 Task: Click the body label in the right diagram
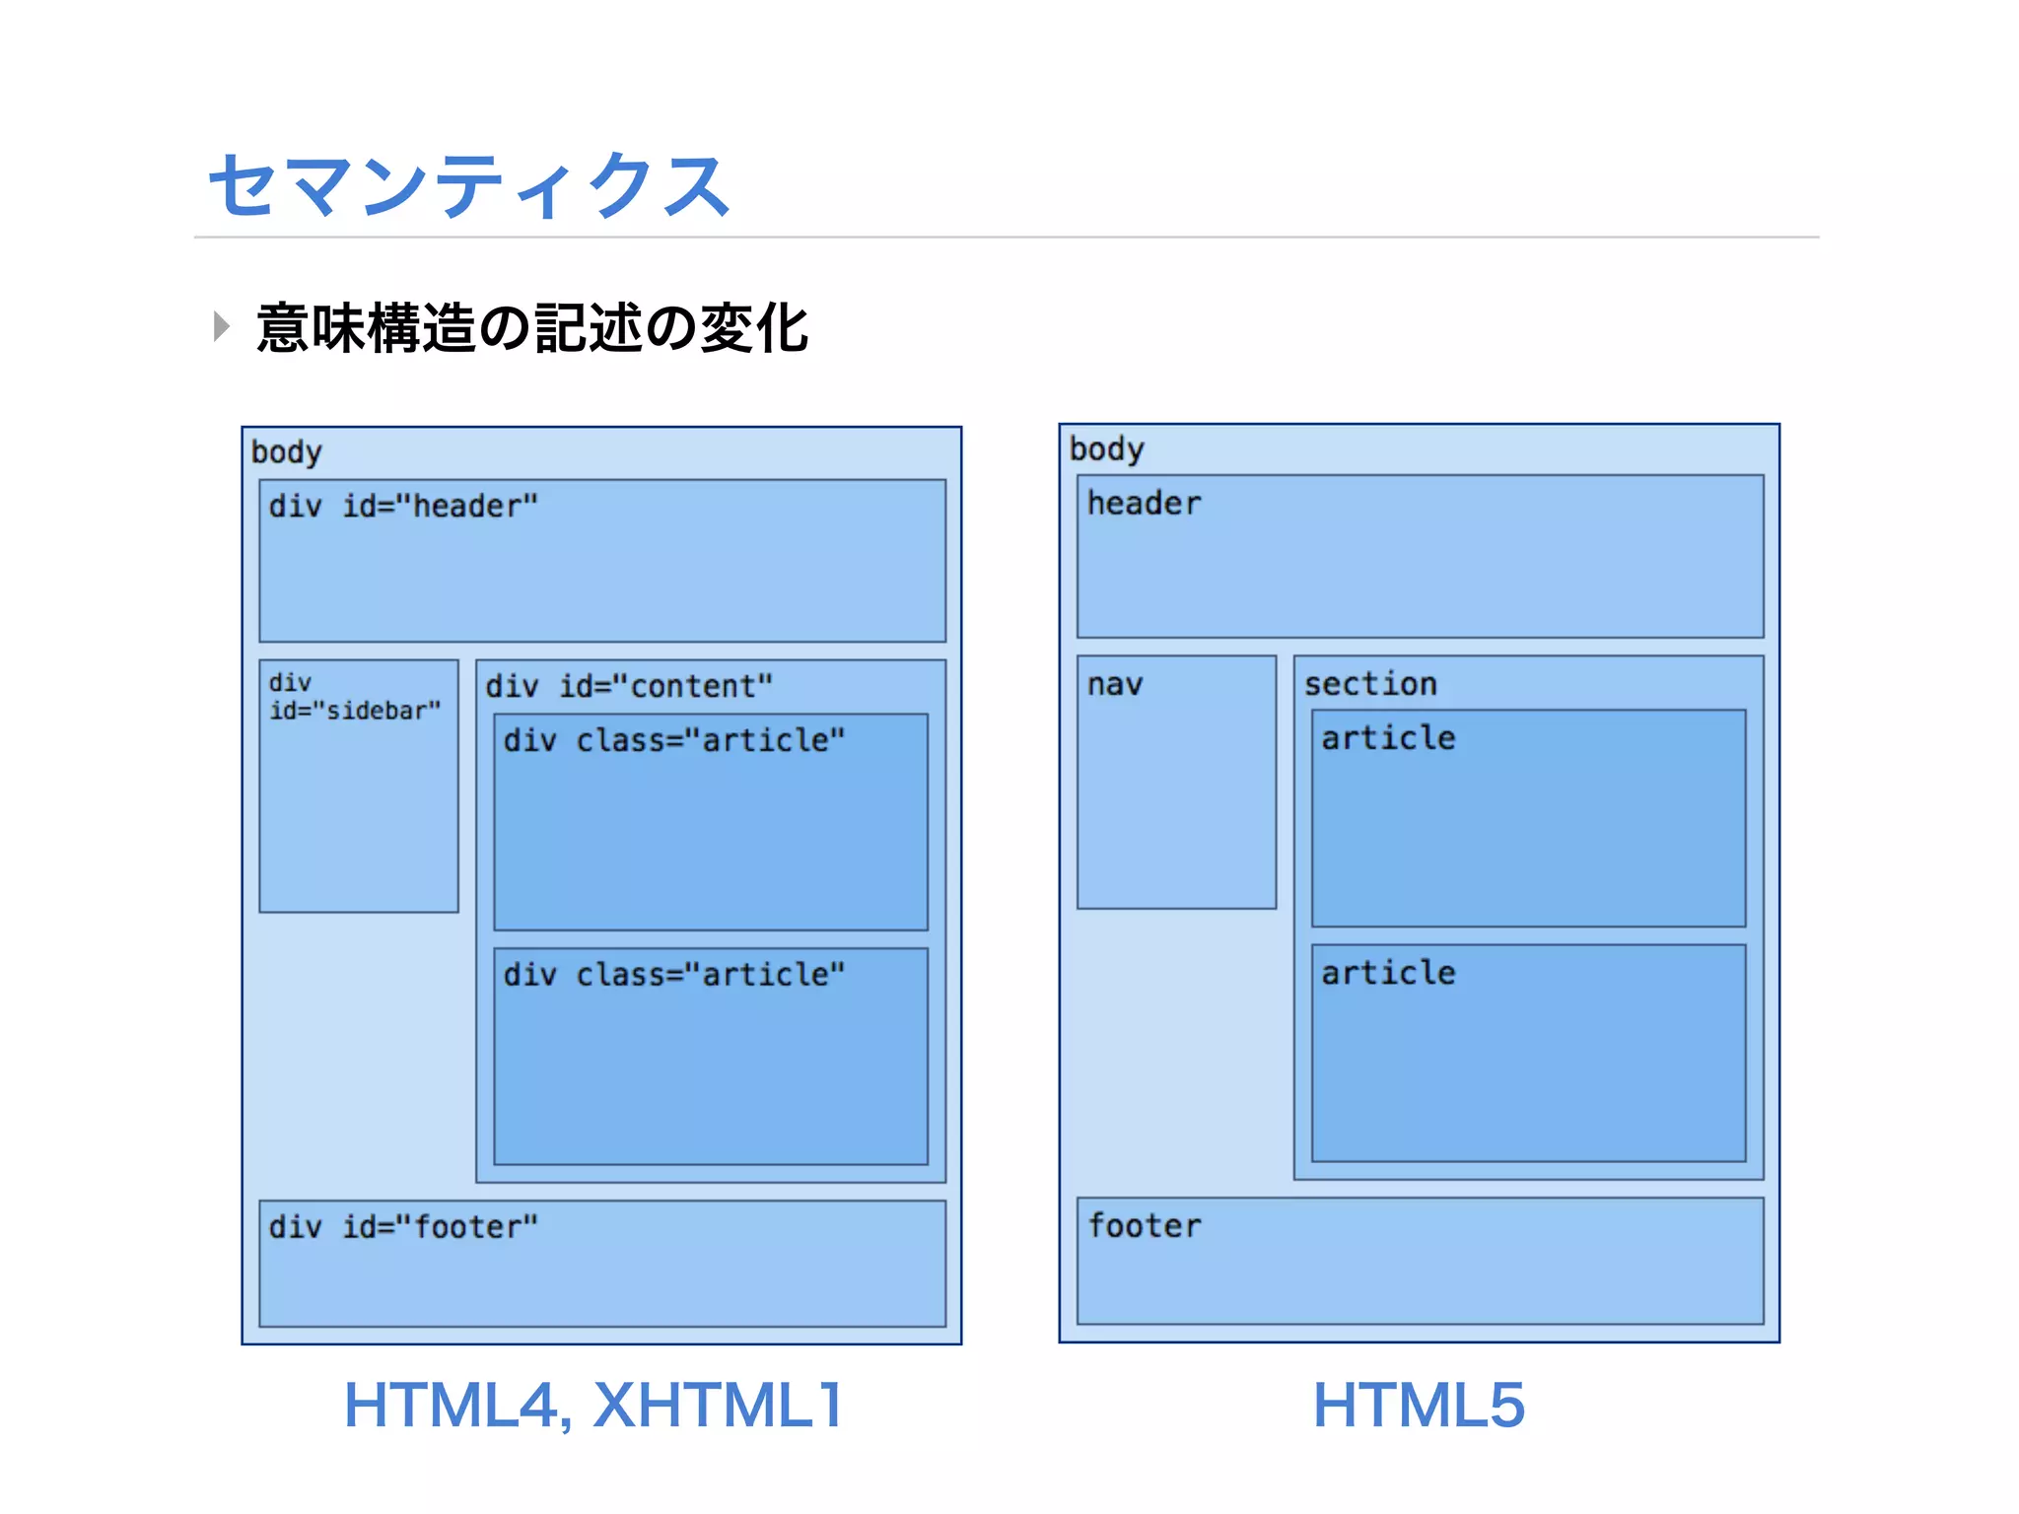1106,449
